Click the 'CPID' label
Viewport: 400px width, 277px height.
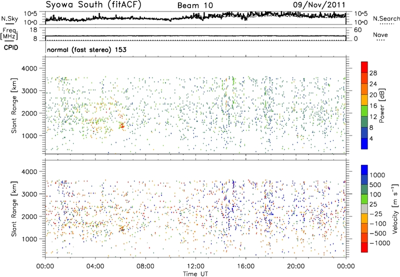coord(11,47)
